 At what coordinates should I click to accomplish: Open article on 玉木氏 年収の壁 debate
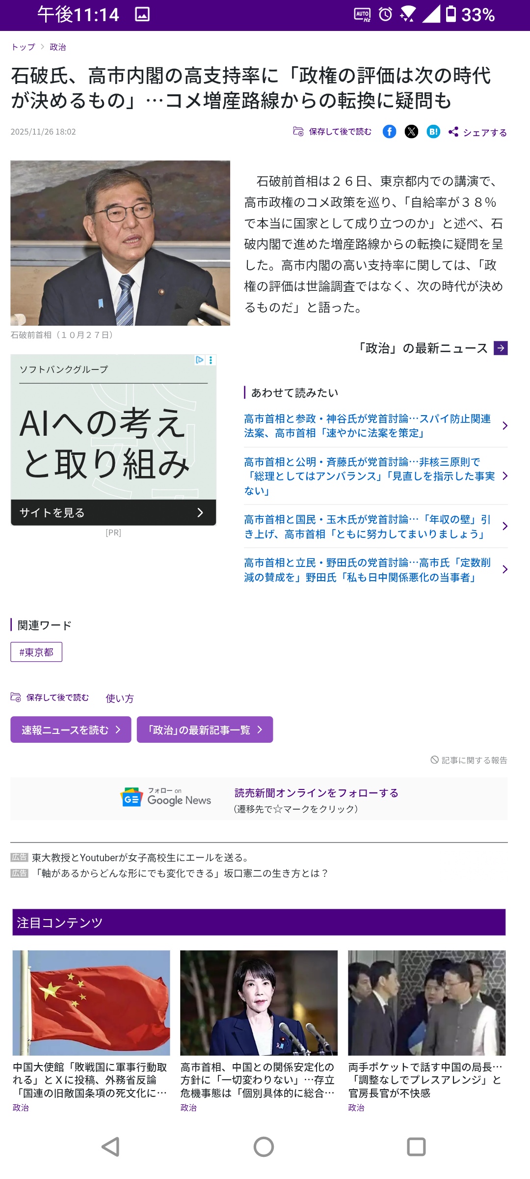[x=368, y=527]
